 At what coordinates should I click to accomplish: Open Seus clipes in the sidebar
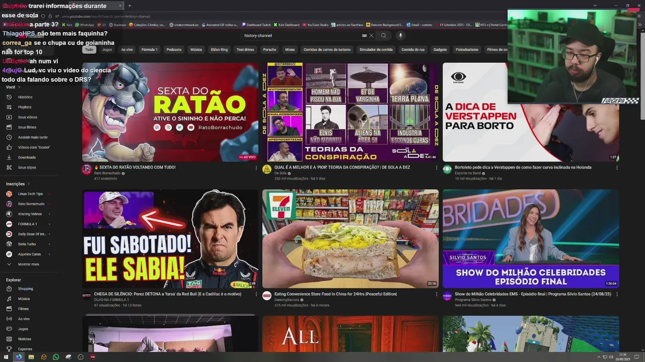click(x=27, y=167)
